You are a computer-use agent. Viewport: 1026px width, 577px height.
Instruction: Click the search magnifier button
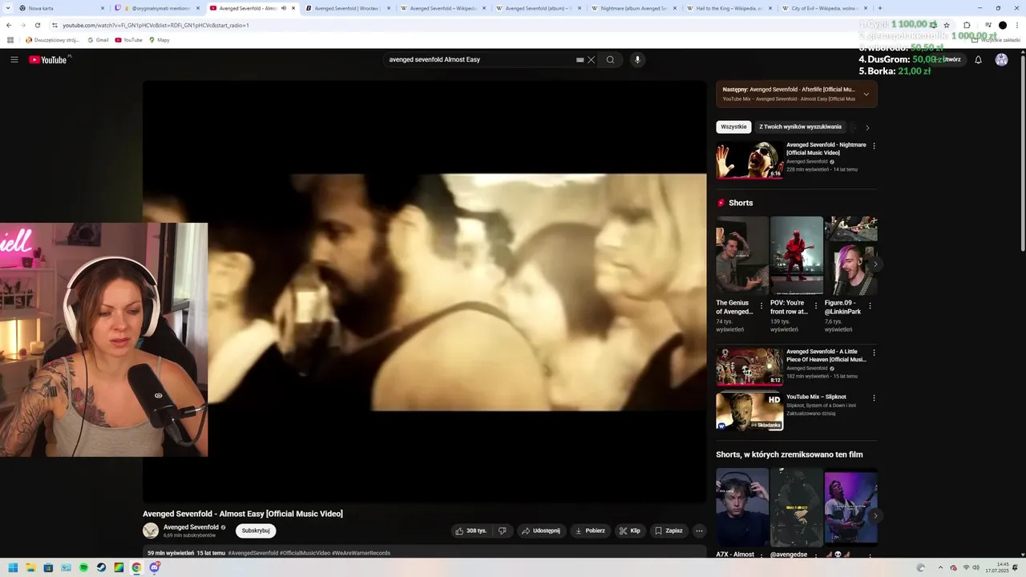pyautogui.click(x=611, y=59)
